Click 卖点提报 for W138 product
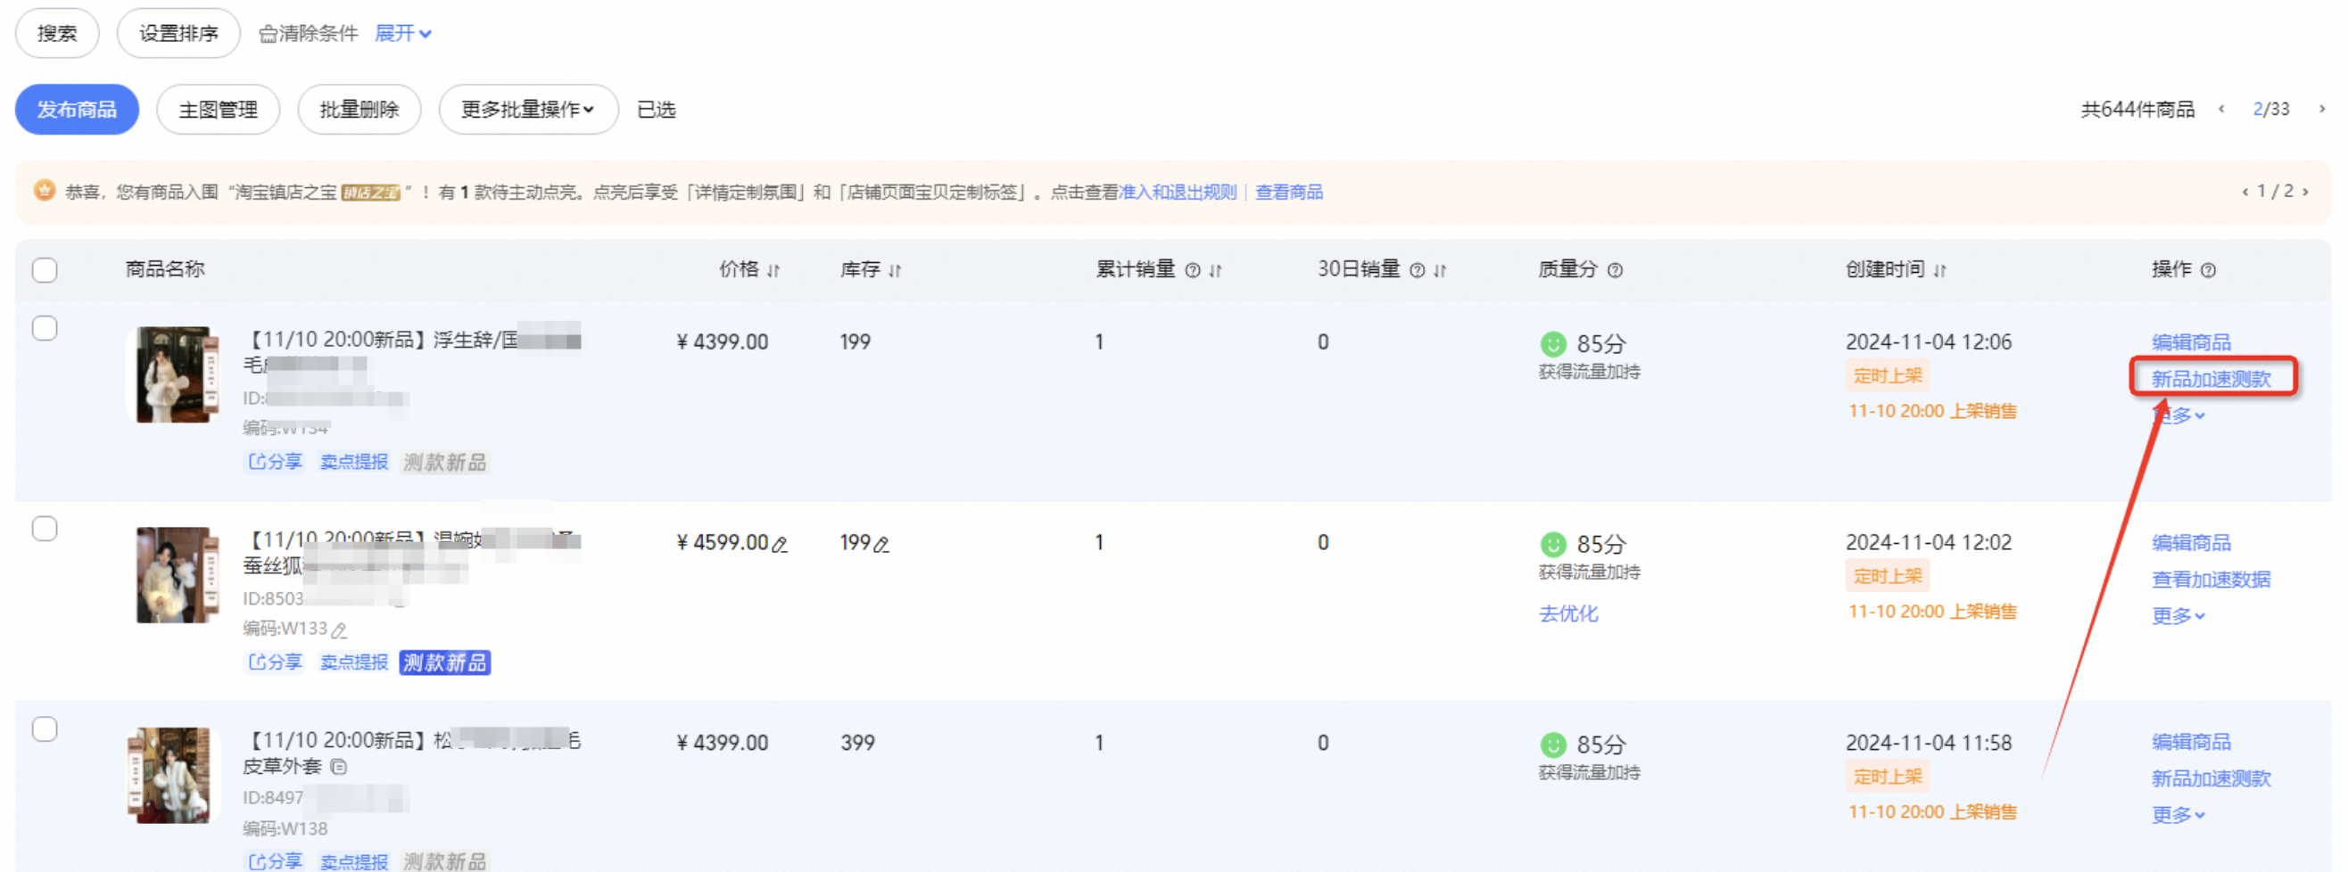The height and width of the screenshot is (872, 2348). click(353, 861)
